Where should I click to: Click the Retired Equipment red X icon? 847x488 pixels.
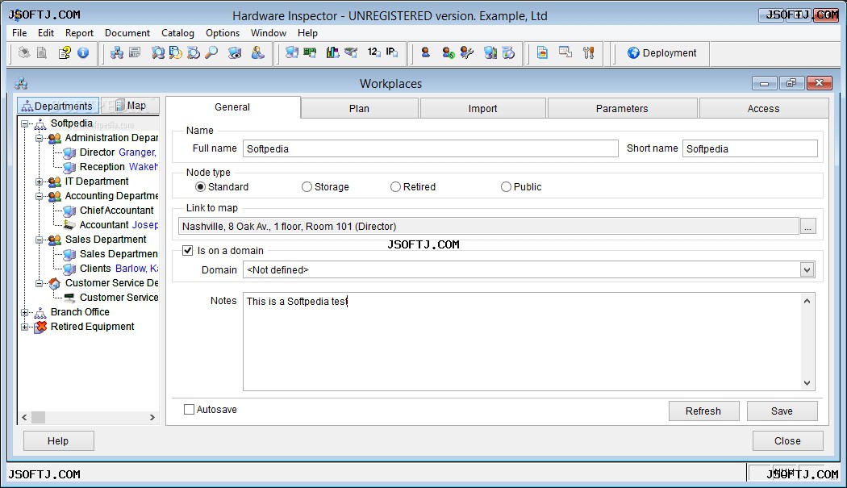[40, 327]
